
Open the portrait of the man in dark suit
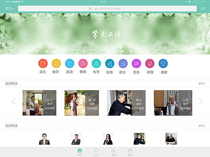coord(76,139)
